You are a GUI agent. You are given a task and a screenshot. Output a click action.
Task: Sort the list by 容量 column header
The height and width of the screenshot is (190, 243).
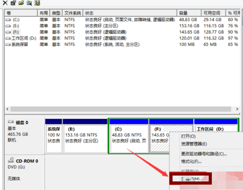(x=189, y=13)
